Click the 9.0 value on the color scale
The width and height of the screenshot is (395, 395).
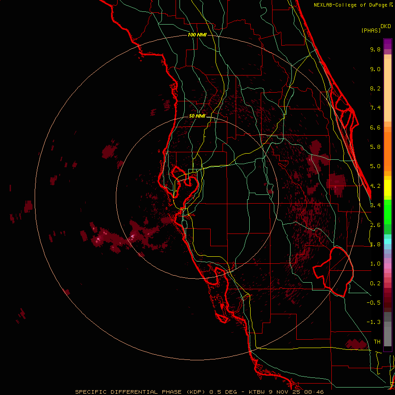pyautogui.click(x=375, y=69)
